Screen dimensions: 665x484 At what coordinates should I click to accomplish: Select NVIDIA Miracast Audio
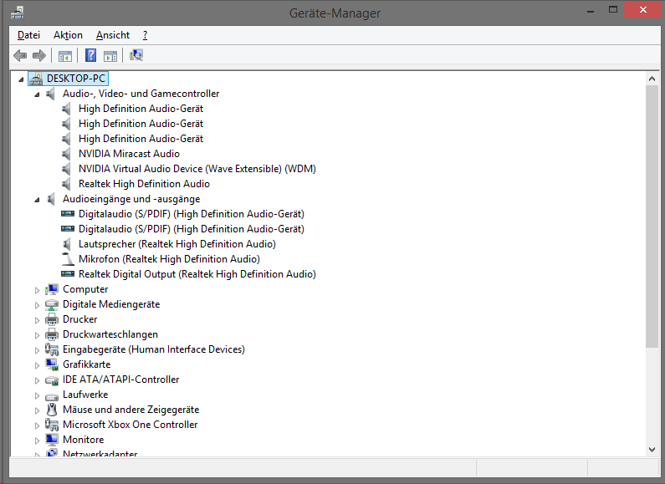coord(129,154)
